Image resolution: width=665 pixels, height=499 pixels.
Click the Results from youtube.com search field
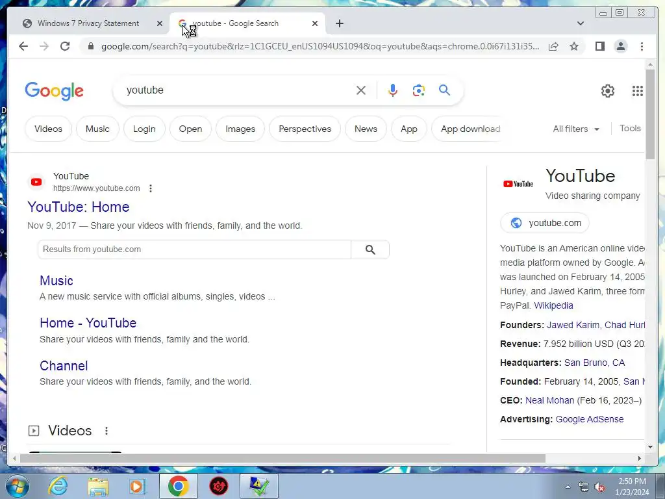(195, 249)
